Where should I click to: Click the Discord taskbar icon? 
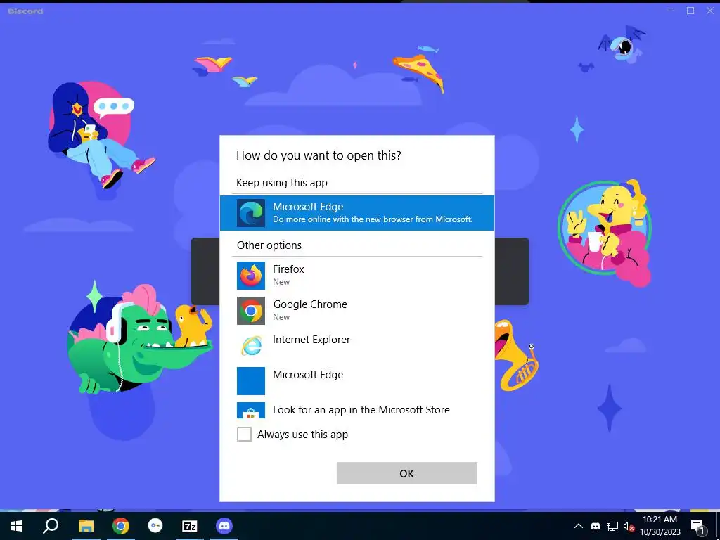(224, 526)
